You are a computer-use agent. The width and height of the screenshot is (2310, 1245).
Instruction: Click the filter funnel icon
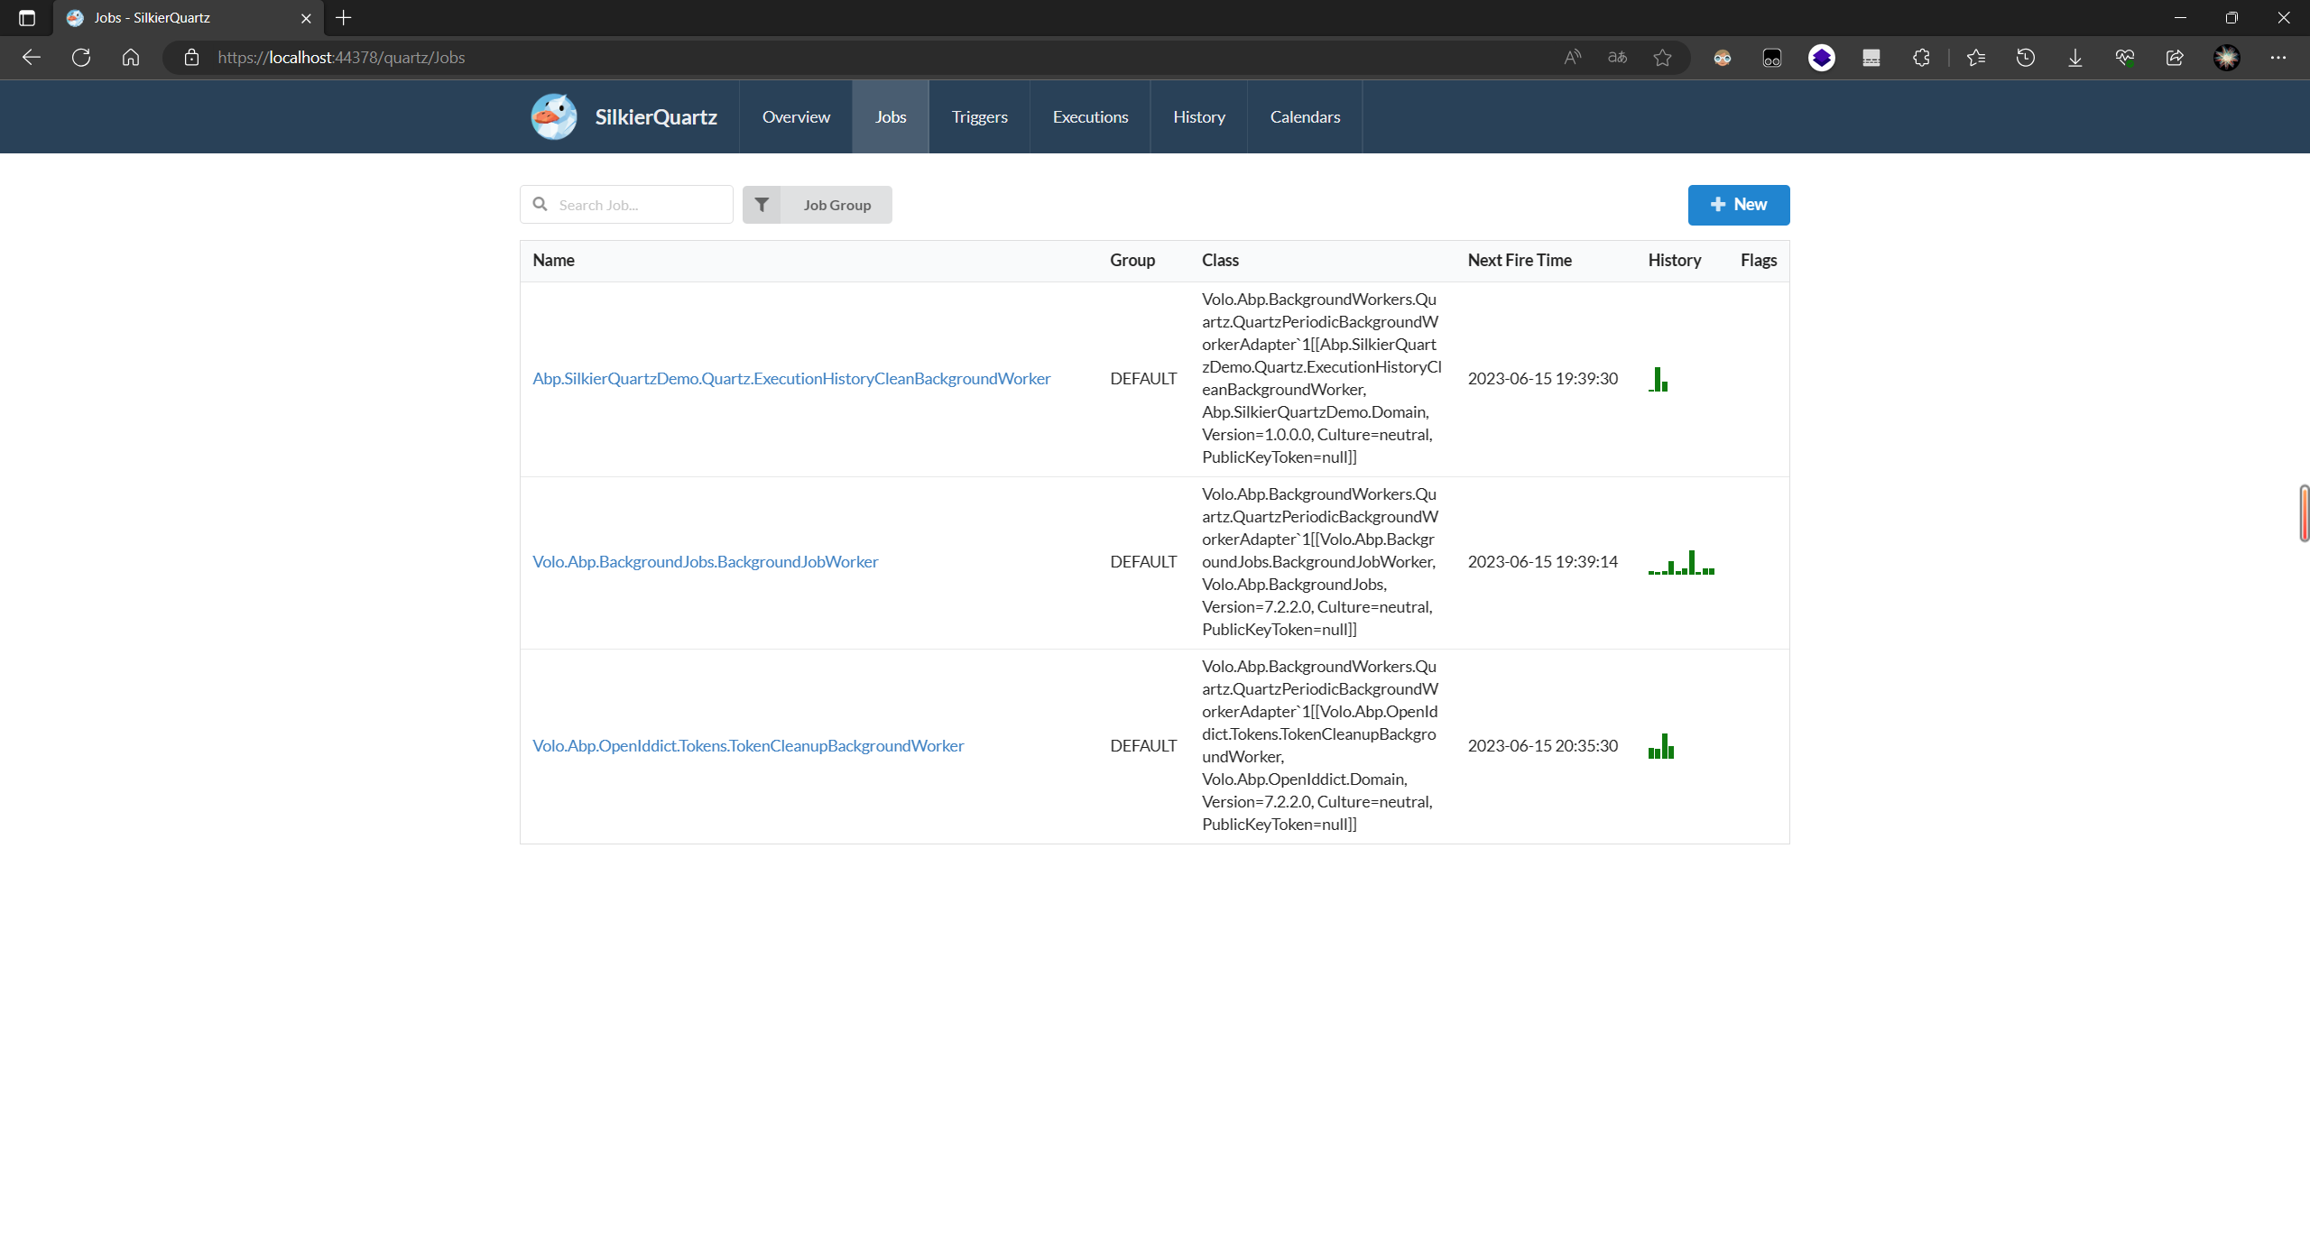pyautogui.click(x=762, y=205)
